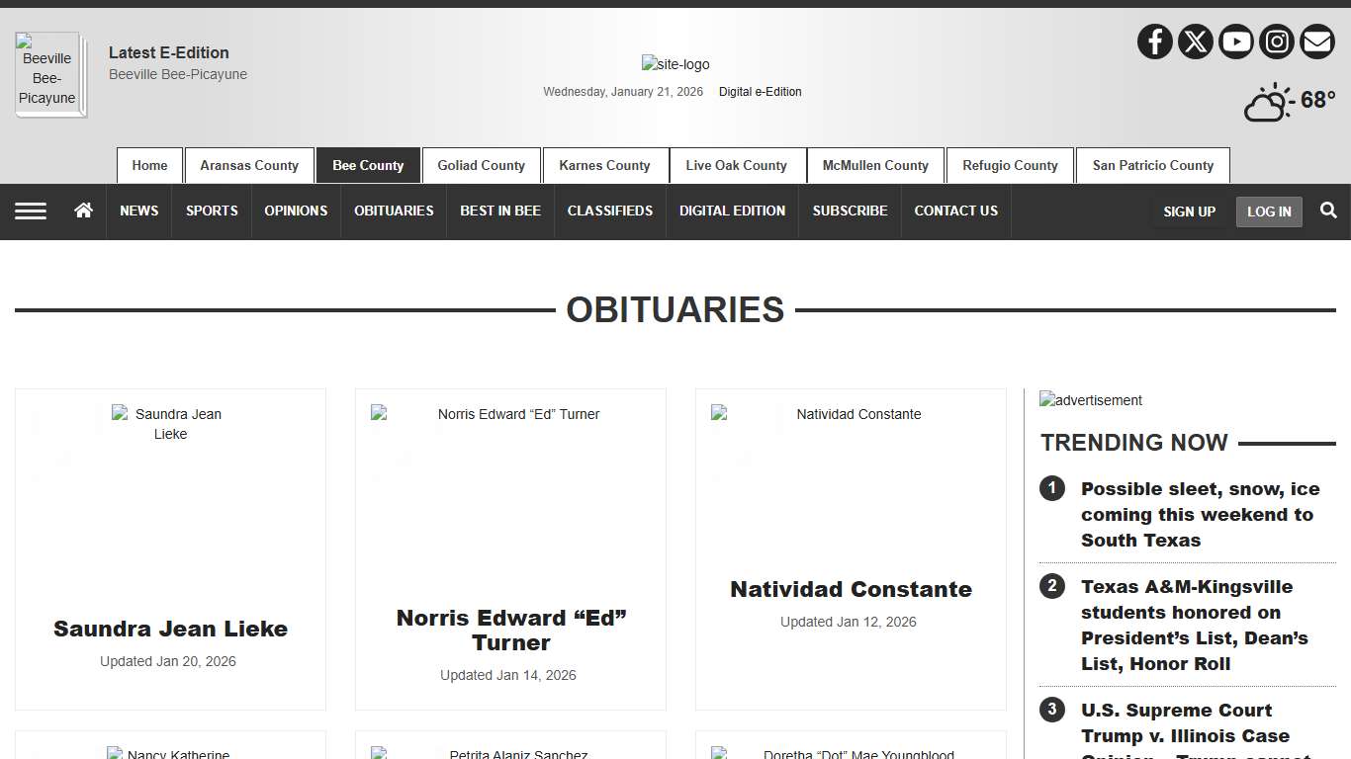Open the SPORTS menu item
Screen dimensions: 1351x759
point(211,211)
